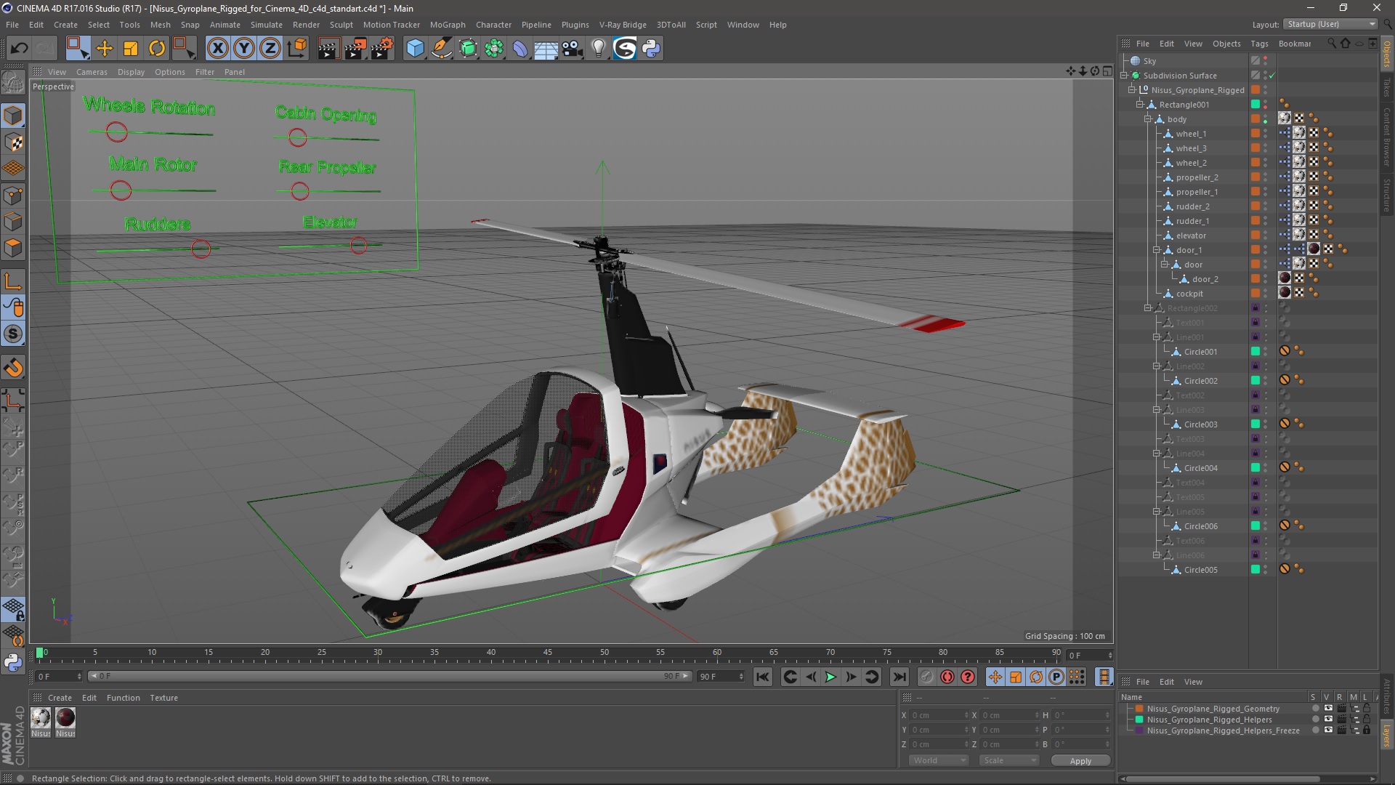Open the World coordinate system dropdown
1395x785 pixels.
938,760
